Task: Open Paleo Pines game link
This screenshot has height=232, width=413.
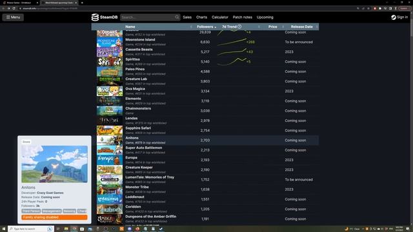Action: point(135,69)
